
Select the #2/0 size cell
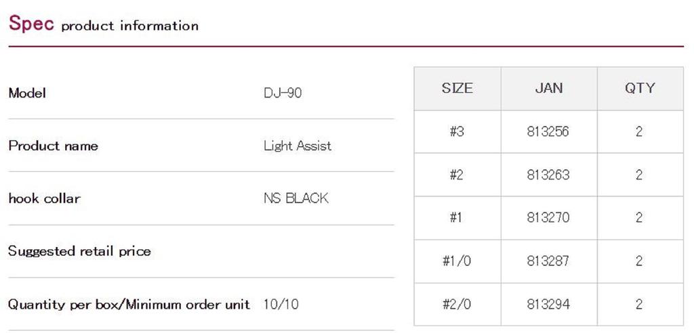pyautogui.click(x=457, y=304)
